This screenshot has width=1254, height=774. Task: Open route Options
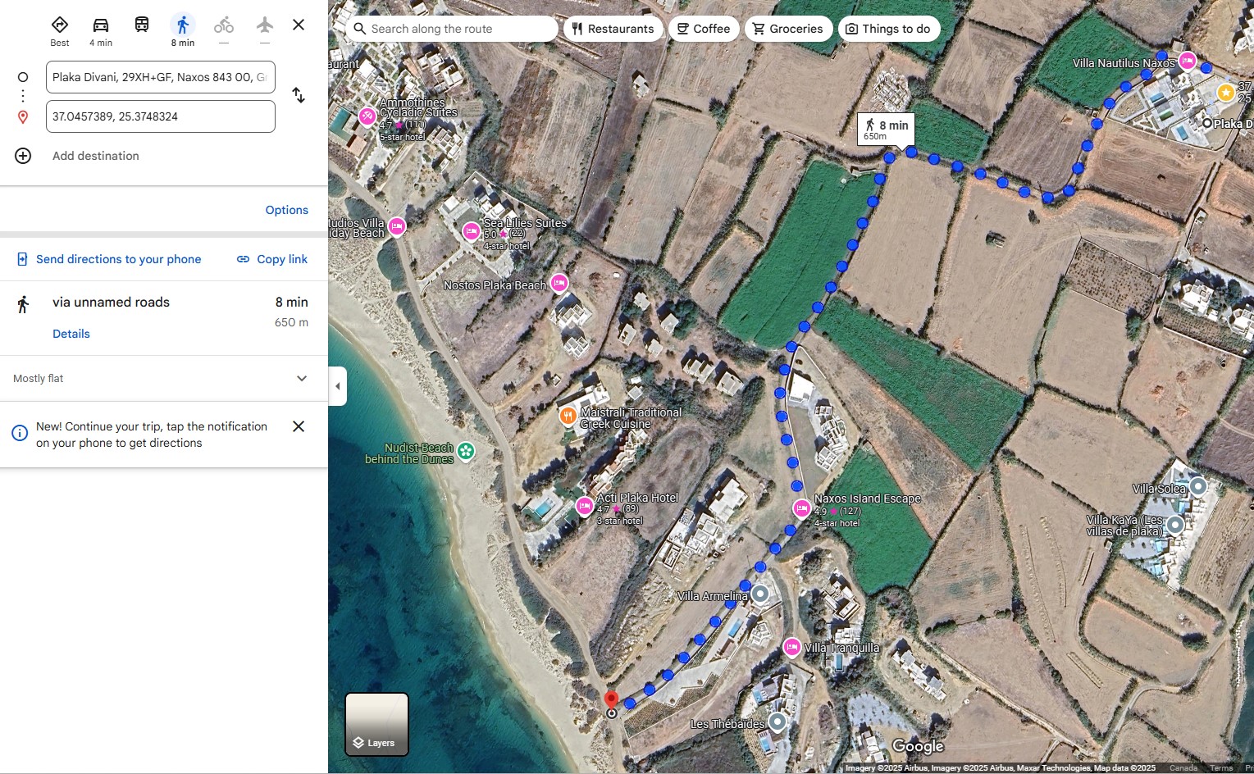(x=286, y=210)
